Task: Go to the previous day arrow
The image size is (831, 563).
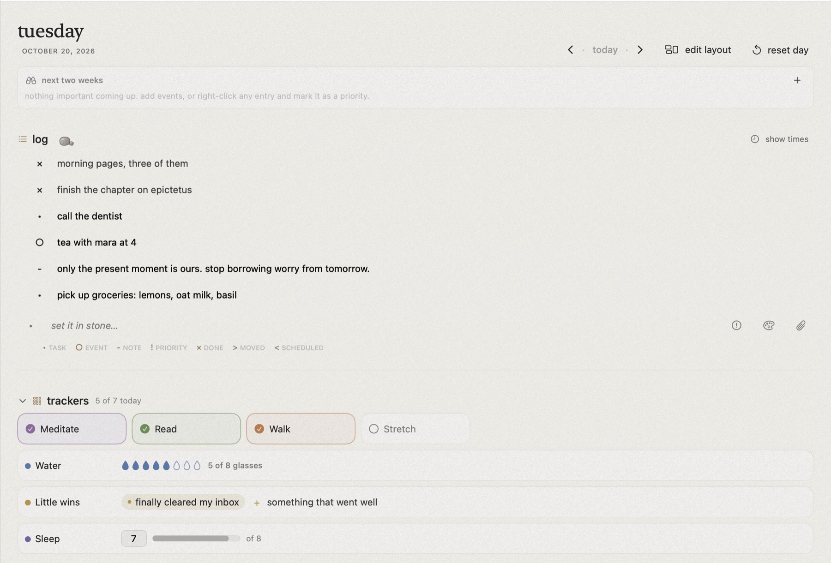Action: [x=570, y=50]
